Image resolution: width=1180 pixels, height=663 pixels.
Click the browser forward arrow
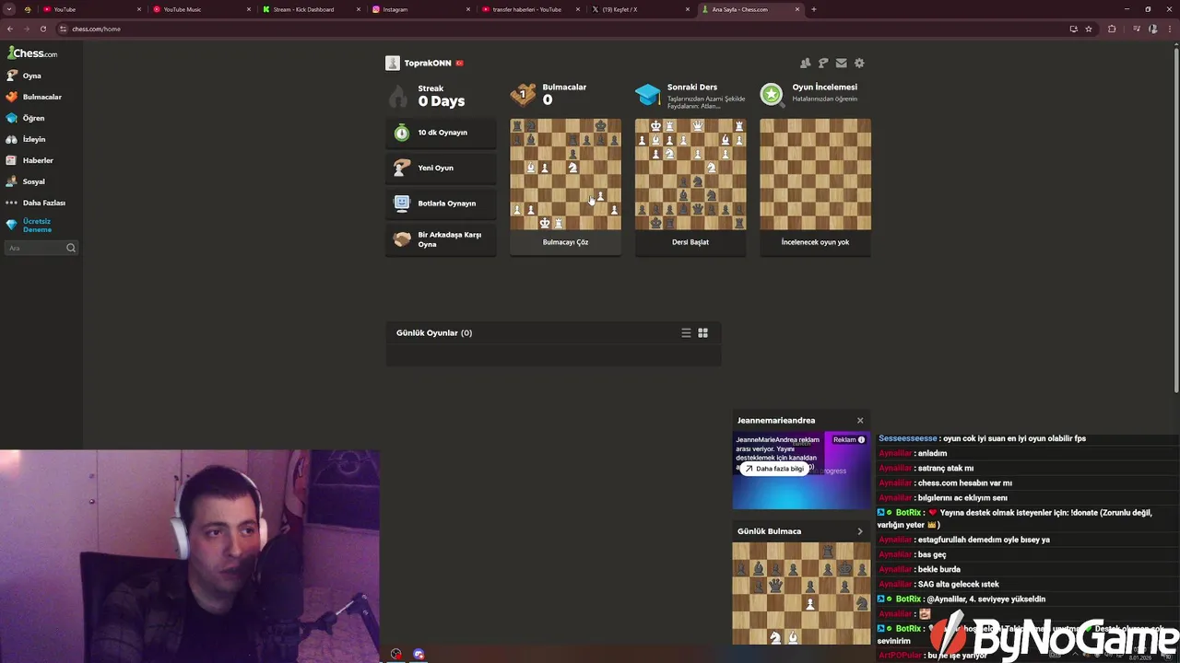[27, 29]
